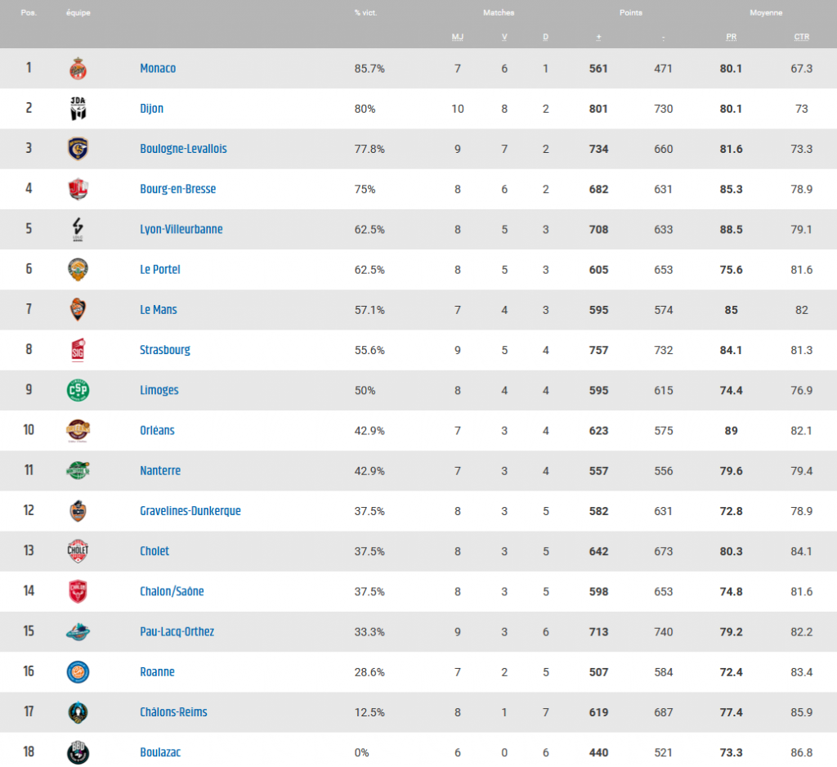Go to the Pau-Lacq-Orthez team page

(177, 631)
